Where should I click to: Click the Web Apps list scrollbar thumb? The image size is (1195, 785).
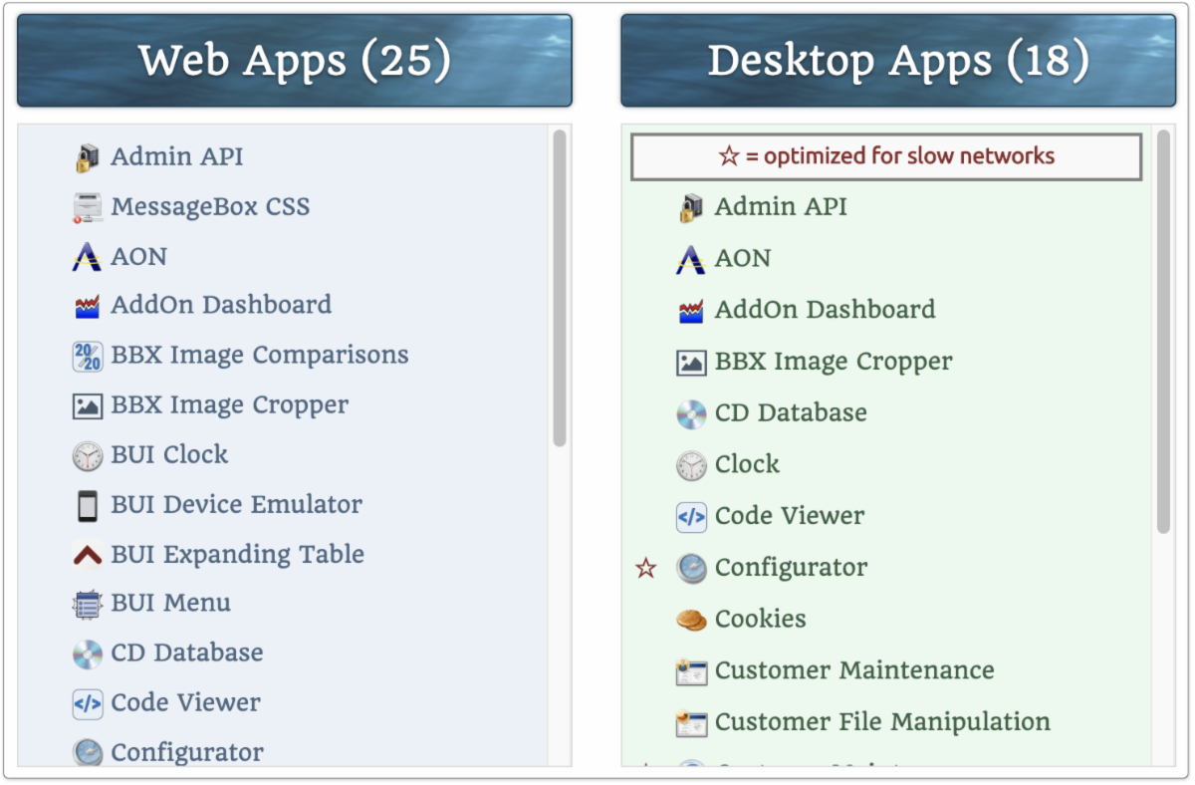tap(560, 289)
